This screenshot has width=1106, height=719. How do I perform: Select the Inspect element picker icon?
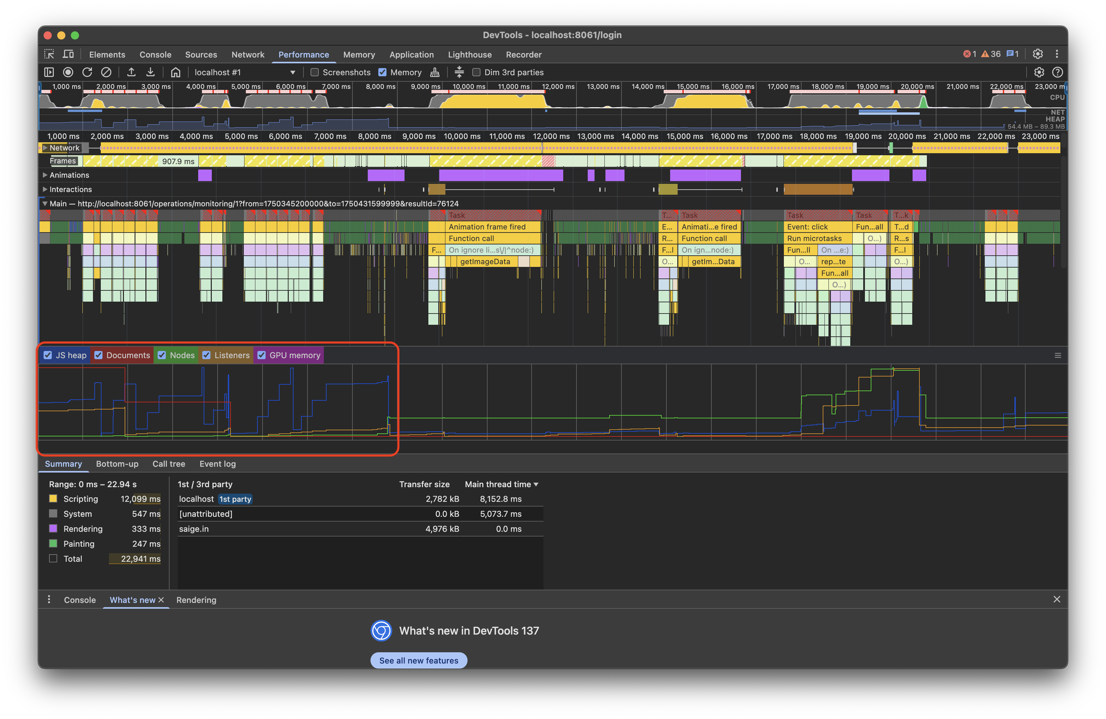point(49,54)
